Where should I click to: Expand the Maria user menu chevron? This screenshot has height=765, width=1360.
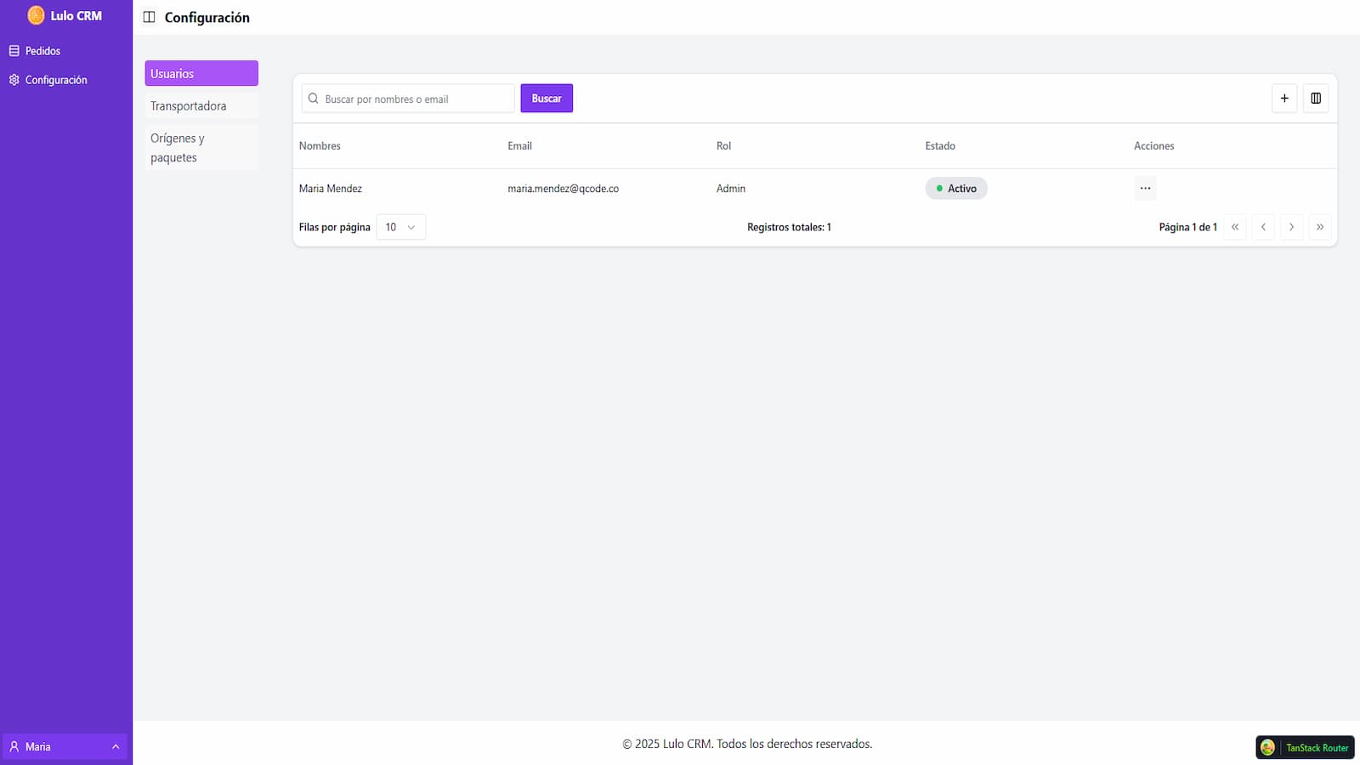[116, 746]
